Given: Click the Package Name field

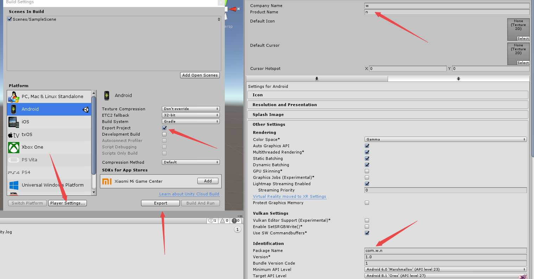Looking at the screenshot, I should point(446,251).
